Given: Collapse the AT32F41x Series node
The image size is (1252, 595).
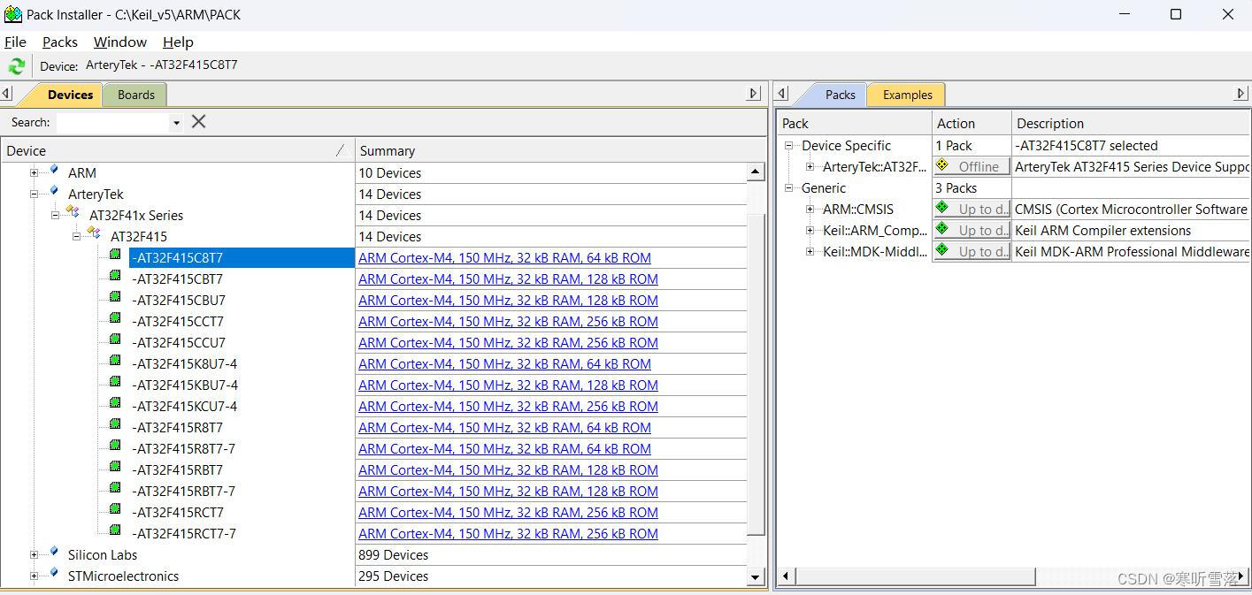Looking at the screenshot, I should pyautogui.click(x=56, y=216).
